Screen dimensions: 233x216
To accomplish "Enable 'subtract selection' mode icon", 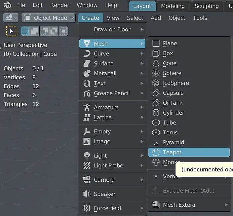I will (44, 31).
